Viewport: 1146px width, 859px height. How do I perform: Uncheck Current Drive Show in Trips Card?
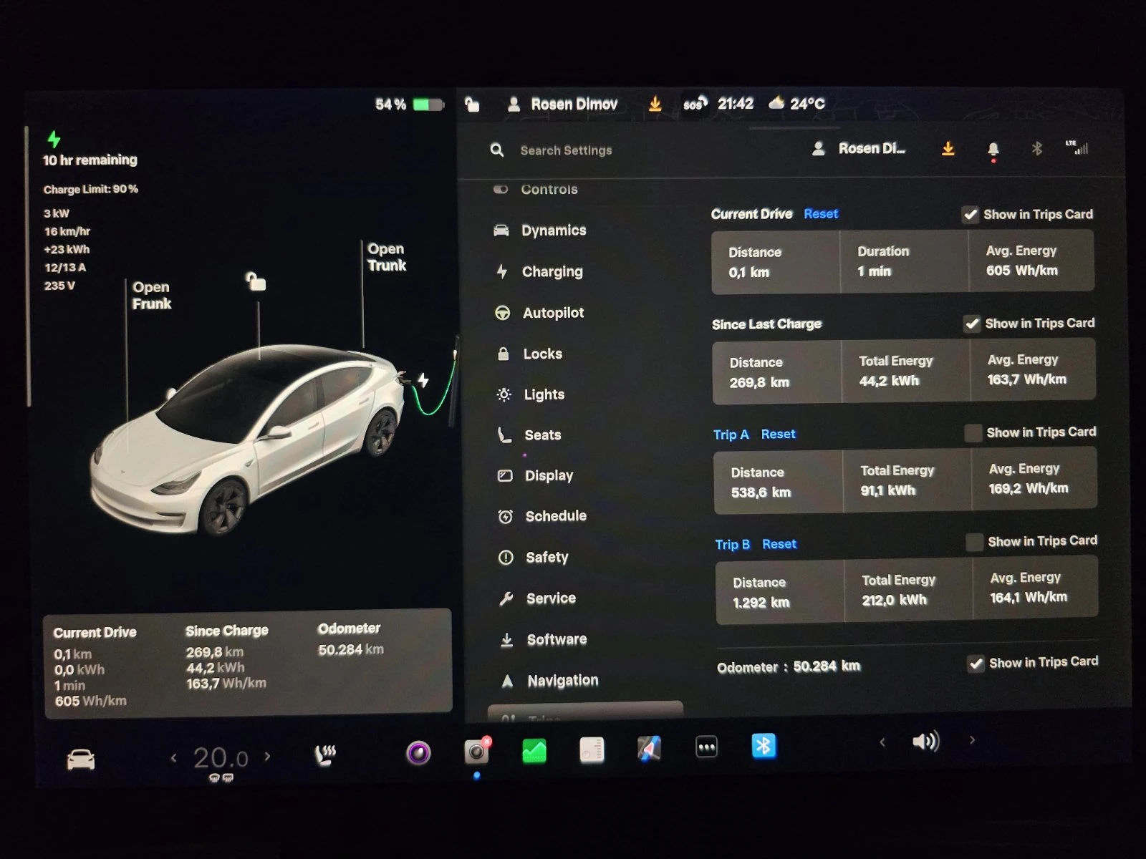971,215
